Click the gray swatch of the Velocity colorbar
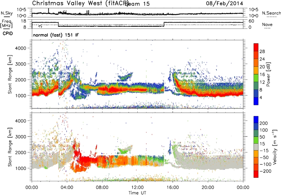 coord(256,147)
